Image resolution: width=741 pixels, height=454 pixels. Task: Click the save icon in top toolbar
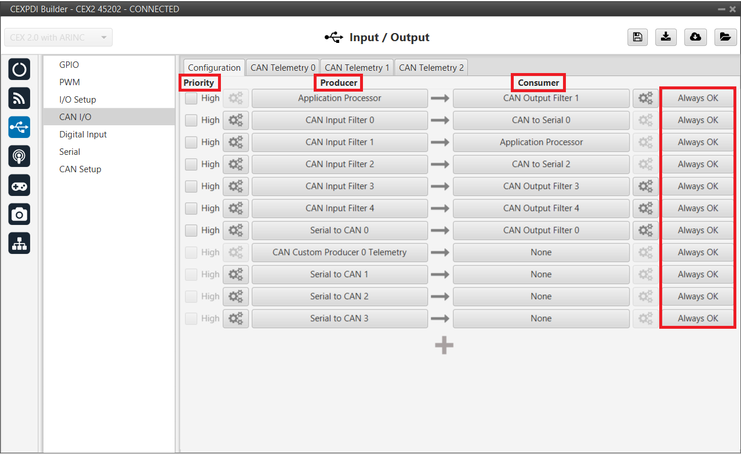[637, 37]
